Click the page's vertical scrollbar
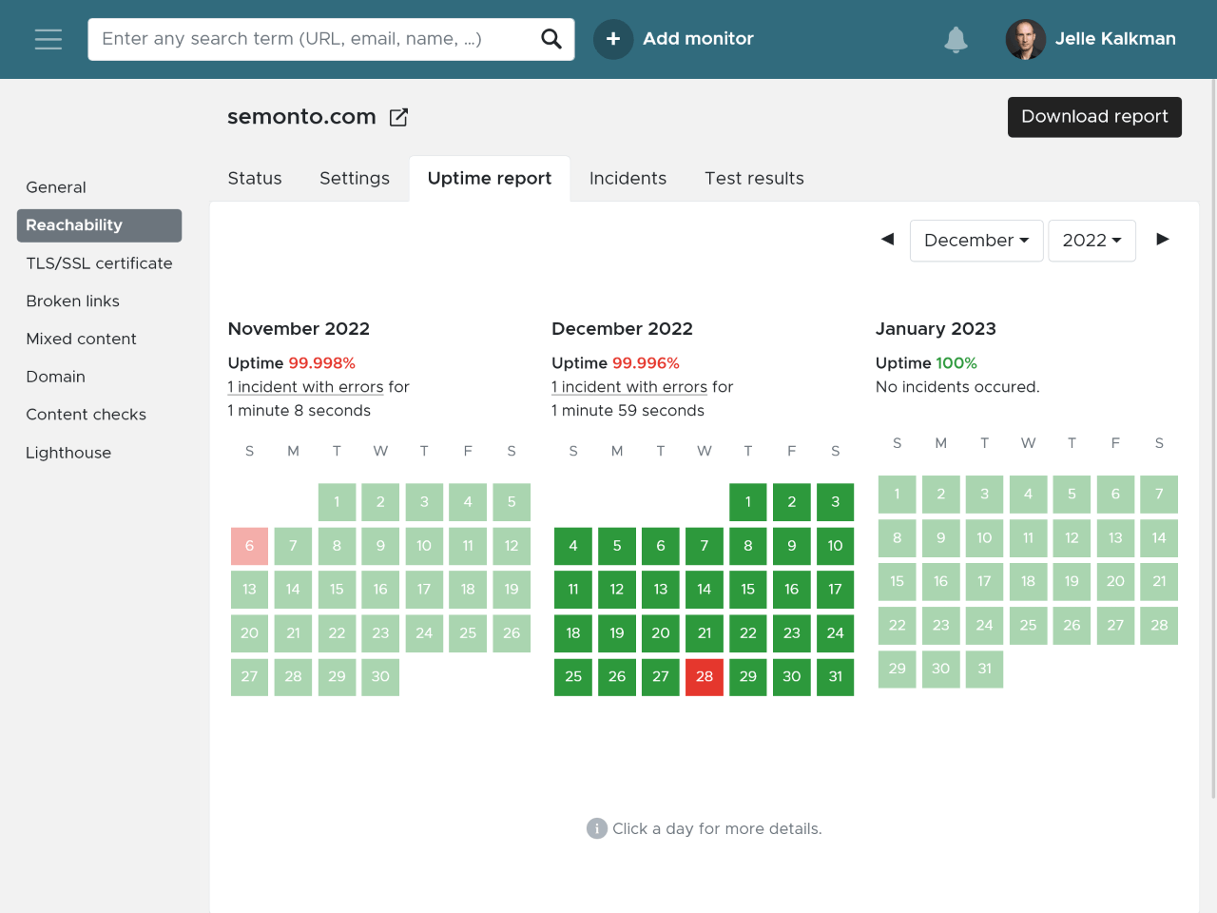Screen dimensions: 1217x913 coord(1213,437)
